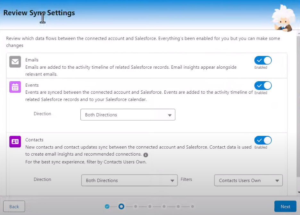300x215 pixels.
Task: Switch off the Contacts sync toggle
Action: [x=263, y=140]
